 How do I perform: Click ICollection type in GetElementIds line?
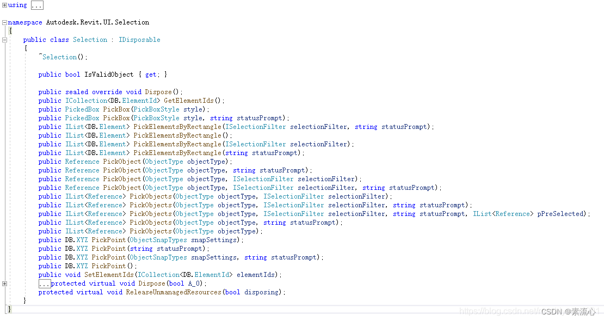86,101
